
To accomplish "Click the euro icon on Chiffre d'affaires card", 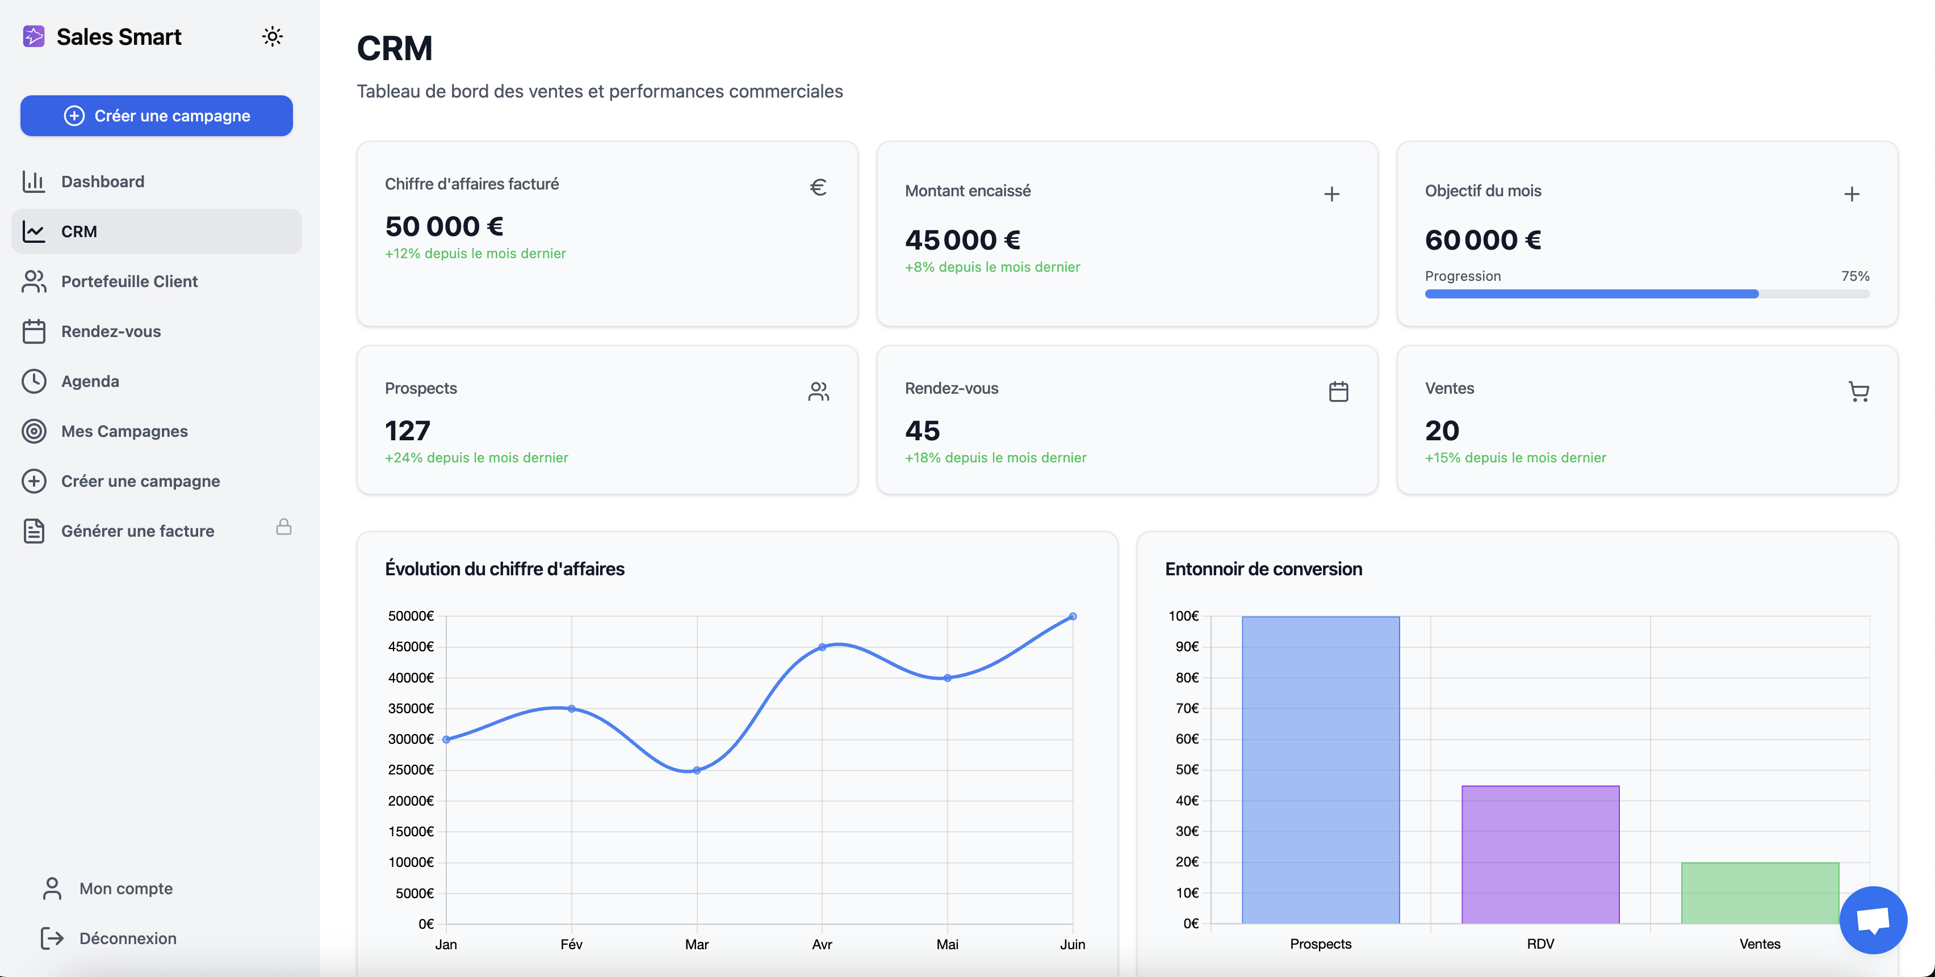I will click(x=818, y=187).
